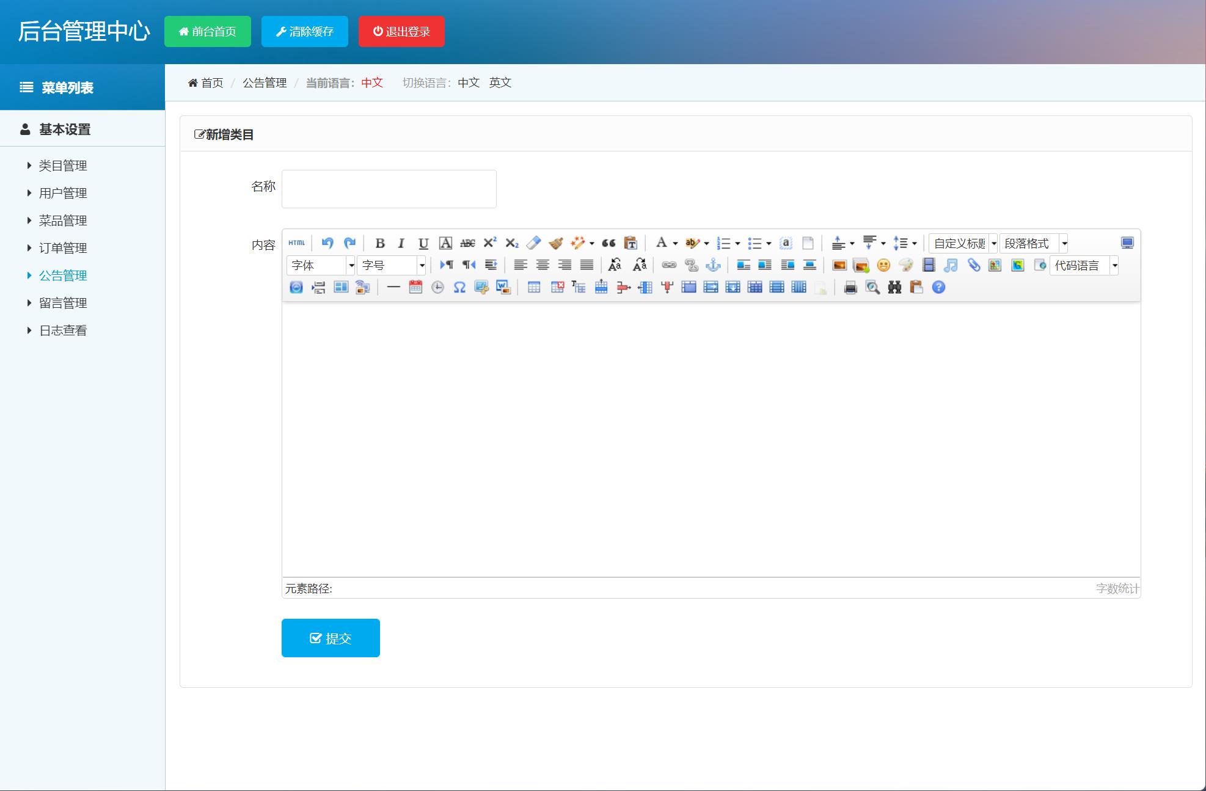
Task: Click the emoticon smiley icon
Action: click(883, 265)
